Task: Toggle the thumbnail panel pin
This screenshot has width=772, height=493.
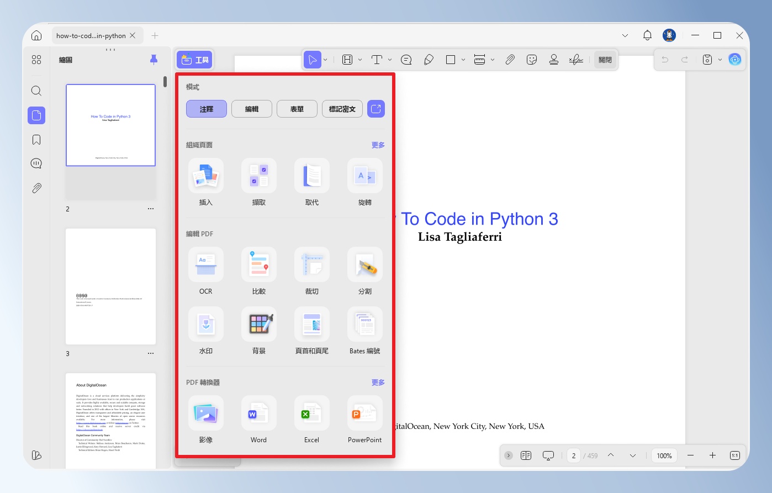Action: click(154, 60)
